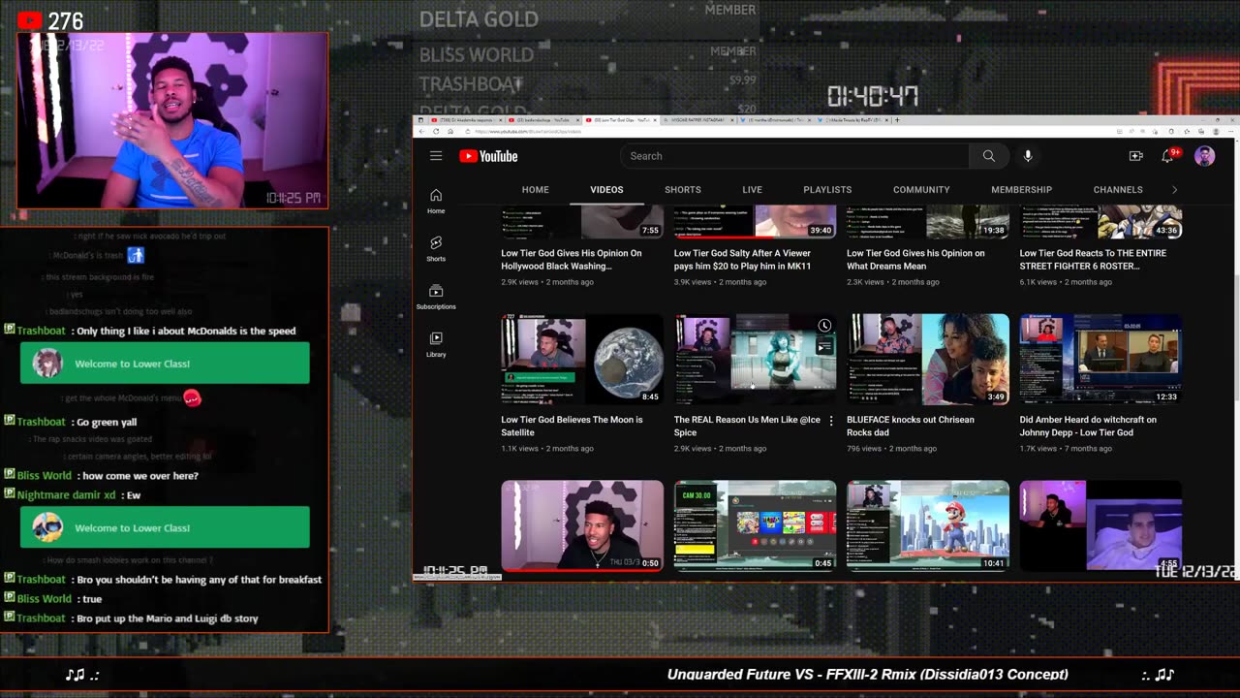Select the VIDEOS channel tab

click(x=606, y=190)
